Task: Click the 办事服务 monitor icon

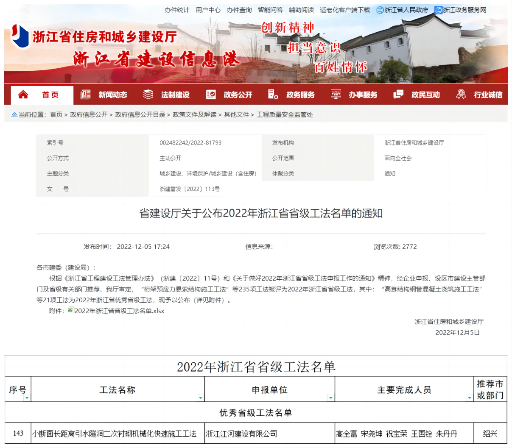Action: tap(336, 95)
